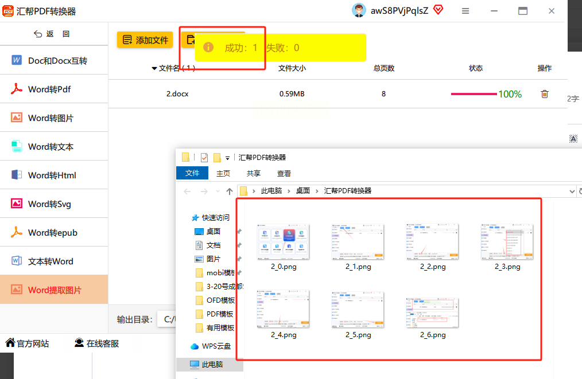Select the PDF模板 folder
This screenshot has width=582, height=379.
pyautogui.click(x=215, y=314)
